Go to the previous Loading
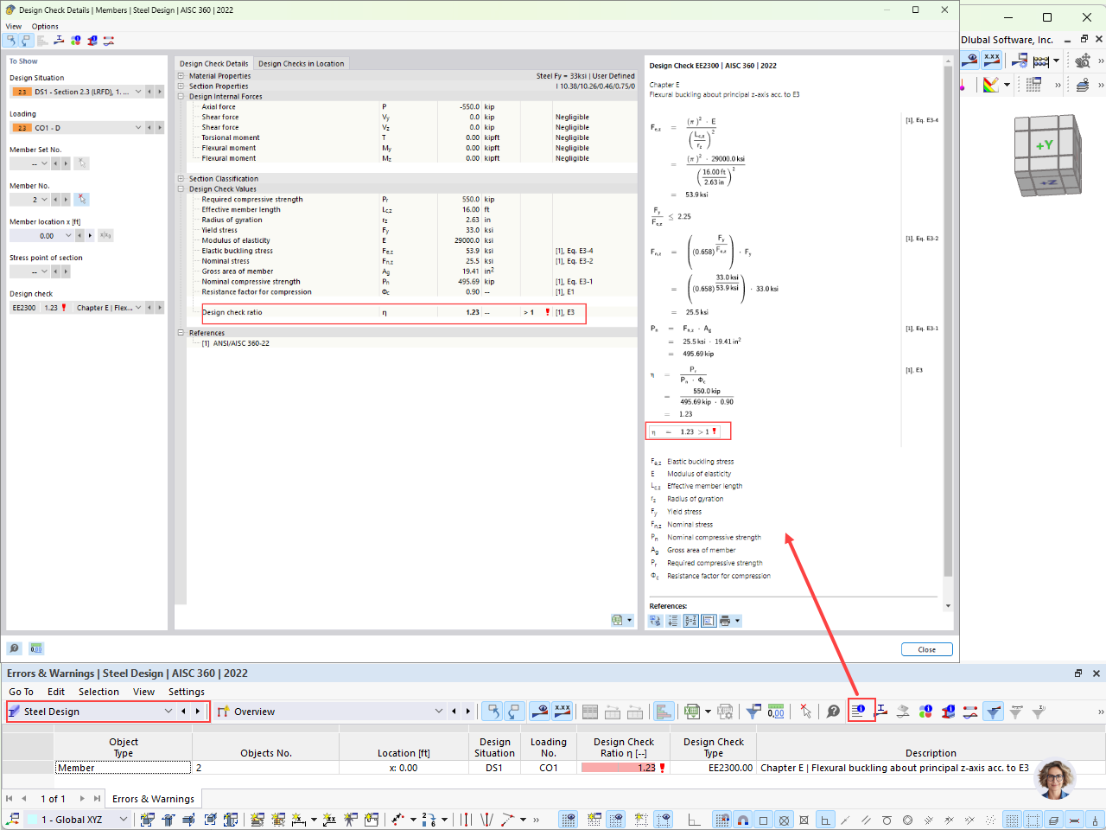Viewport: 1106px width, 830px height. [x=149, y=128]
